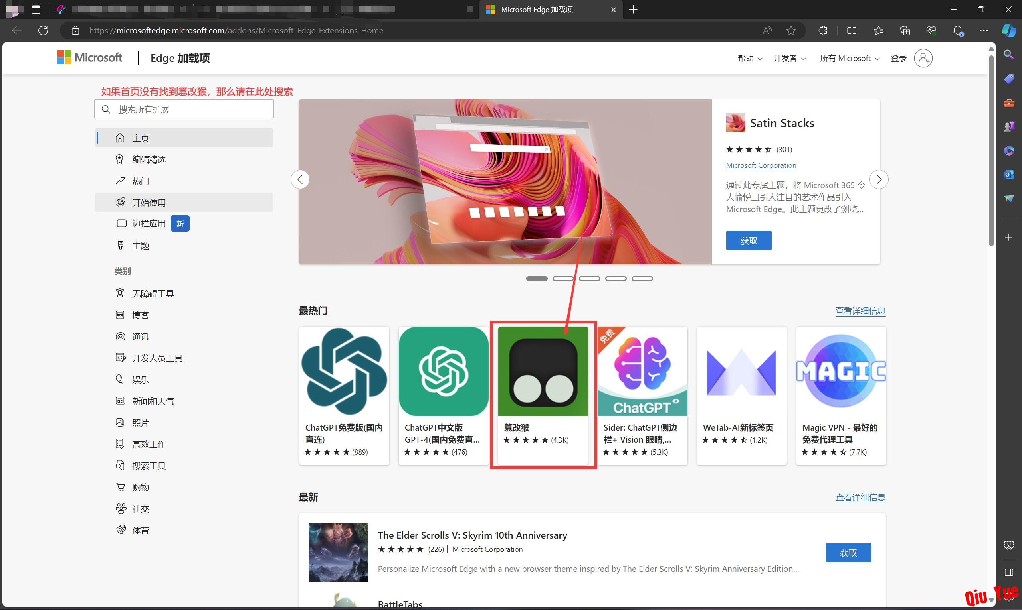Select third carousel indicator dash
The image size is (1022, 610).
tap(589, 279)
